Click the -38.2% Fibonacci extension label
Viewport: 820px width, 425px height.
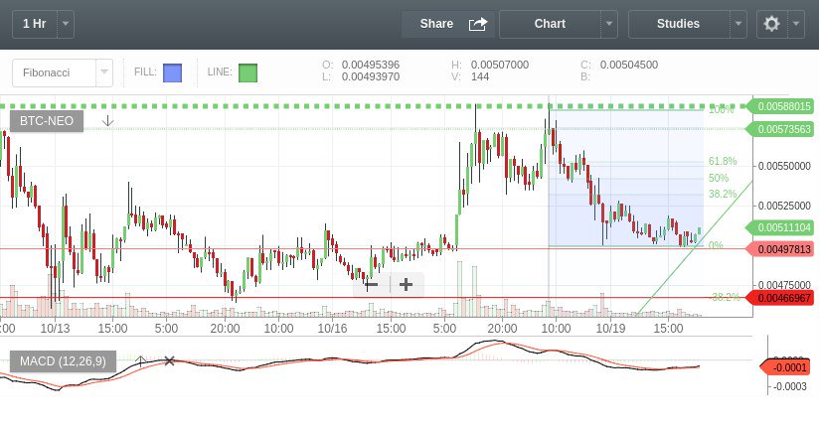[x=725, y=298]
